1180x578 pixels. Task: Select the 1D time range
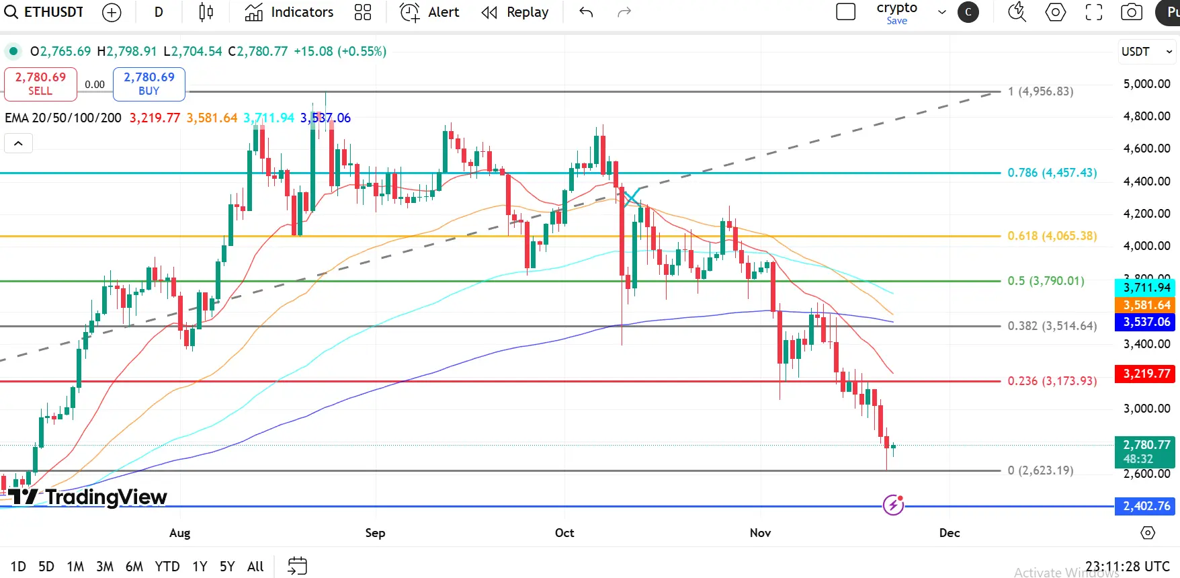click(x=18, y=567)
